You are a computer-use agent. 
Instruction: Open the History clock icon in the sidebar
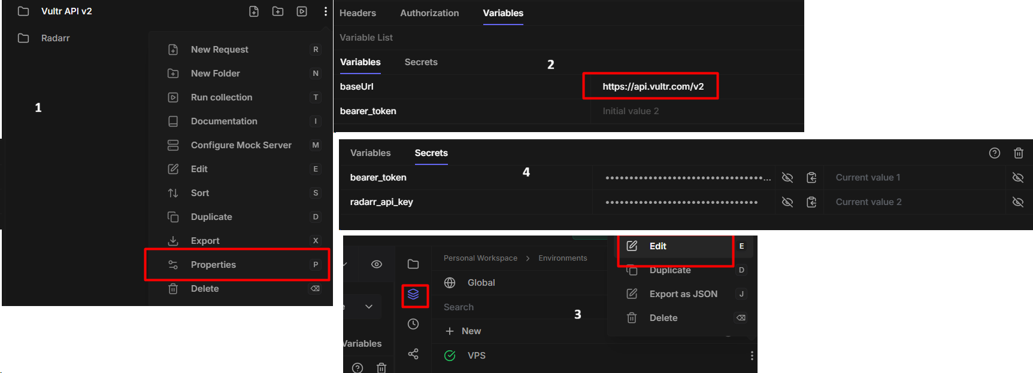(413, 324)
